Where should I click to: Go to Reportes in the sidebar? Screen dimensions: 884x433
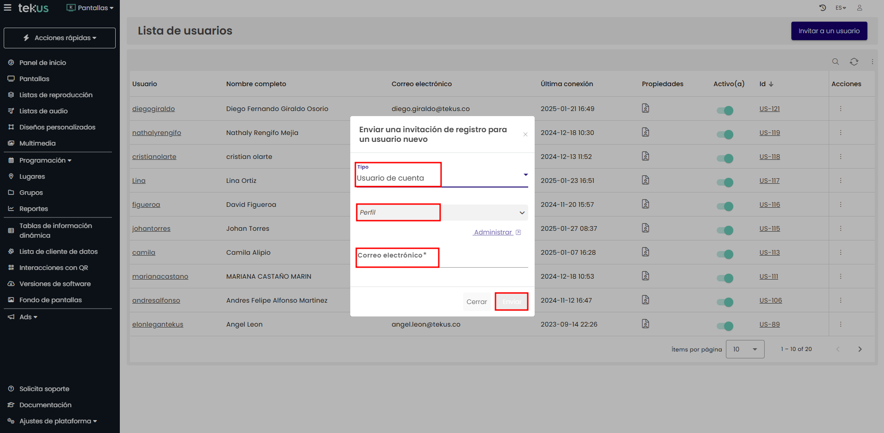(x=33, y=209)
